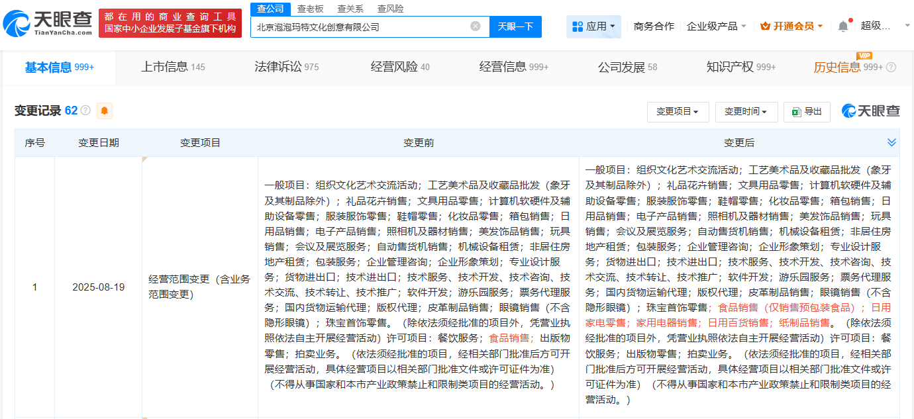Screen dimensions: 914x419
Task: Open the account dropdown beside 超级
Action: (x=908, y=26)
